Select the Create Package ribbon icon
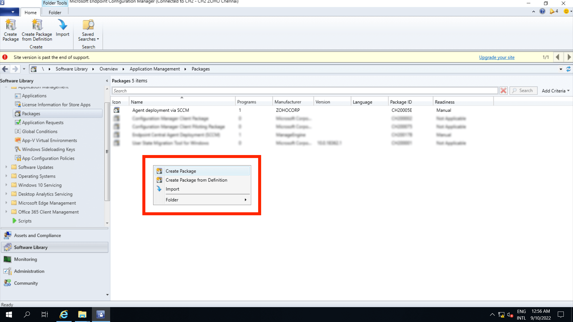The image size is (573, 322). coord(10,30)
